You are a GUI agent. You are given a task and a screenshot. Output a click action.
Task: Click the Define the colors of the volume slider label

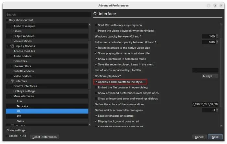pos(119,104)
